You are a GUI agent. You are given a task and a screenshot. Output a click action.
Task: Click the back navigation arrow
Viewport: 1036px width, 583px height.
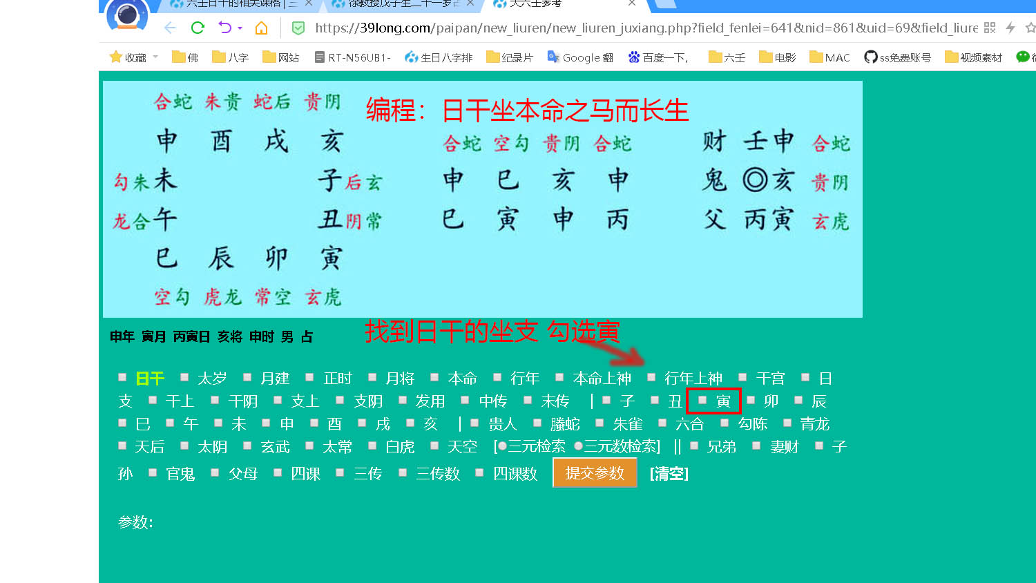[x=170, y=28]
